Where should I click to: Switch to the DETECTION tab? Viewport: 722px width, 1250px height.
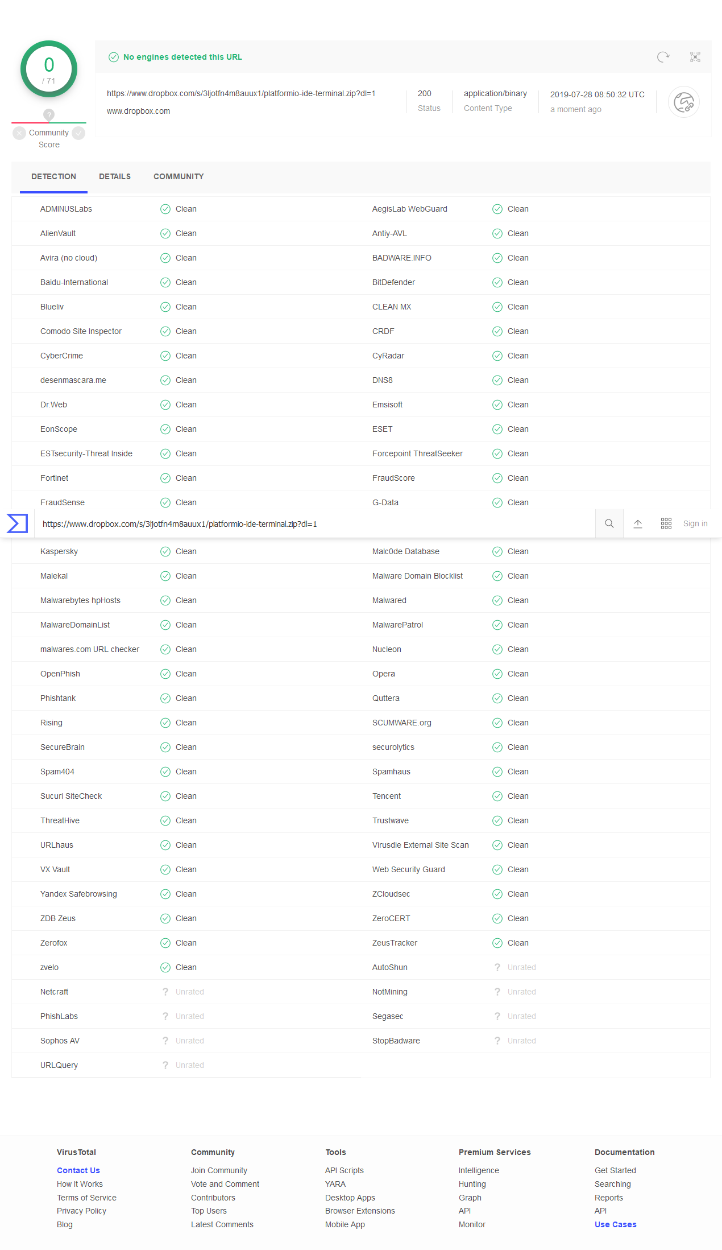(53, 176)
